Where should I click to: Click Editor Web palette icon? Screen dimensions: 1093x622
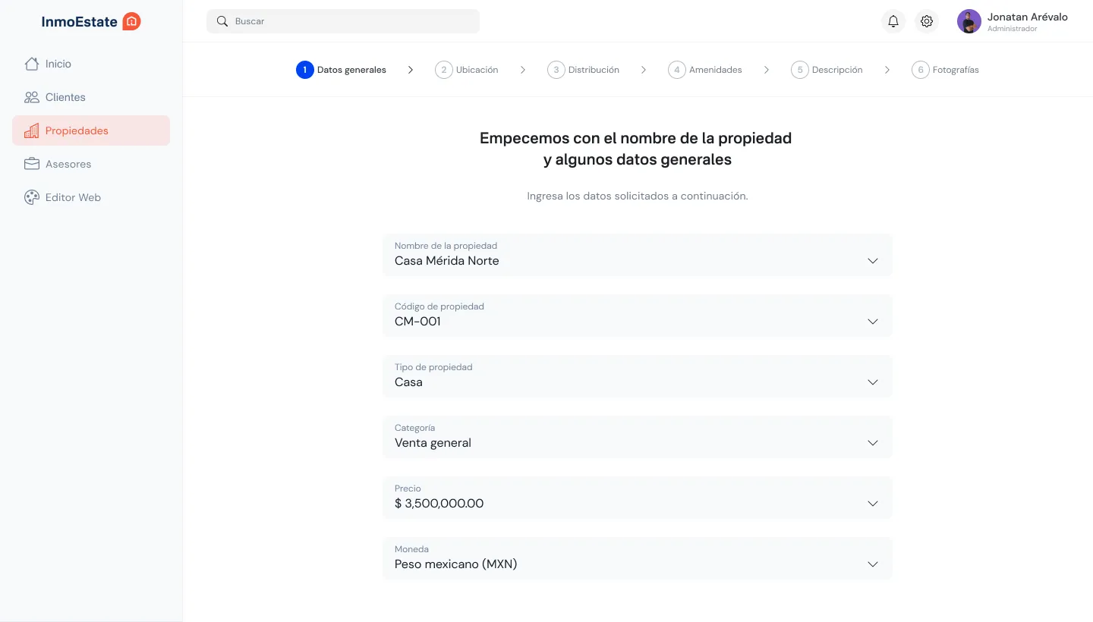click(x=31, y=197)
